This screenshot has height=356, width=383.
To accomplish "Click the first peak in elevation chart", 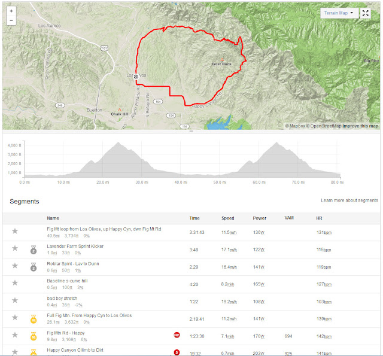I will (118, 143).
